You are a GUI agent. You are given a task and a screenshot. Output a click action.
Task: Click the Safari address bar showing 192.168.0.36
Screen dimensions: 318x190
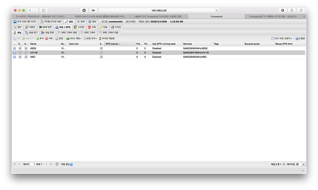[159, 10]
